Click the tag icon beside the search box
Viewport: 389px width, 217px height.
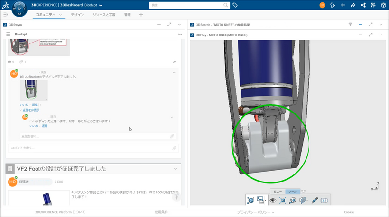235,5
